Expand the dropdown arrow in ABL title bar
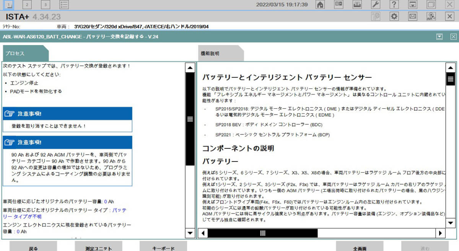 [x=439, y=37]
